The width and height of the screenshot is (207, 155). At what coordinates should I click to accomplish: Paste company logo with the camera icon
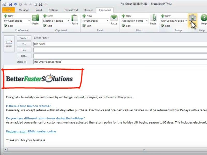pos(193,20)
